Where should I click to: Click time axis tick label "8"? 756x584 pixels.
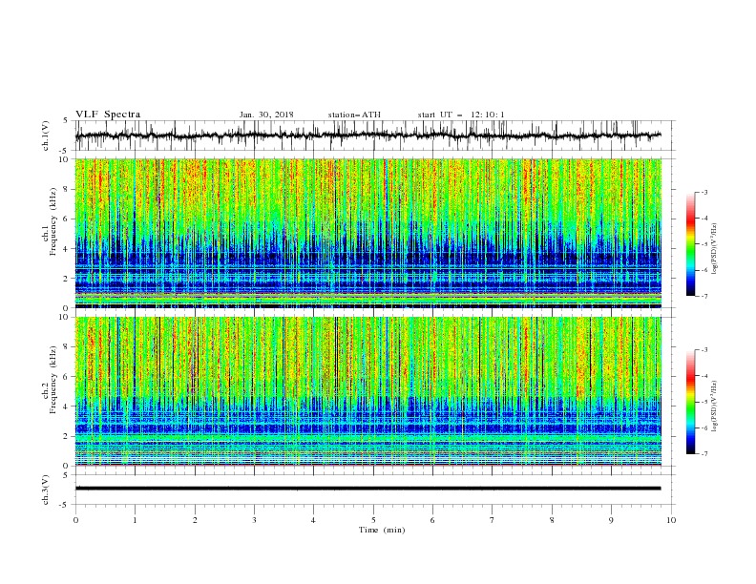552,520
